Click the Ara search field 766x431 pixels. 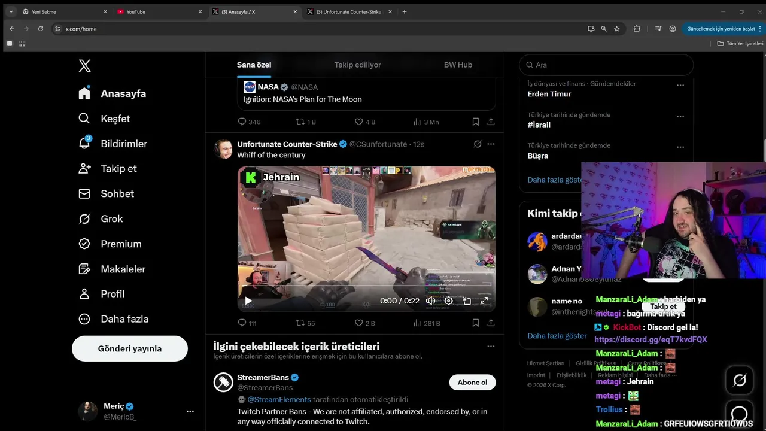pyautogui.click(x=606, y=65)
